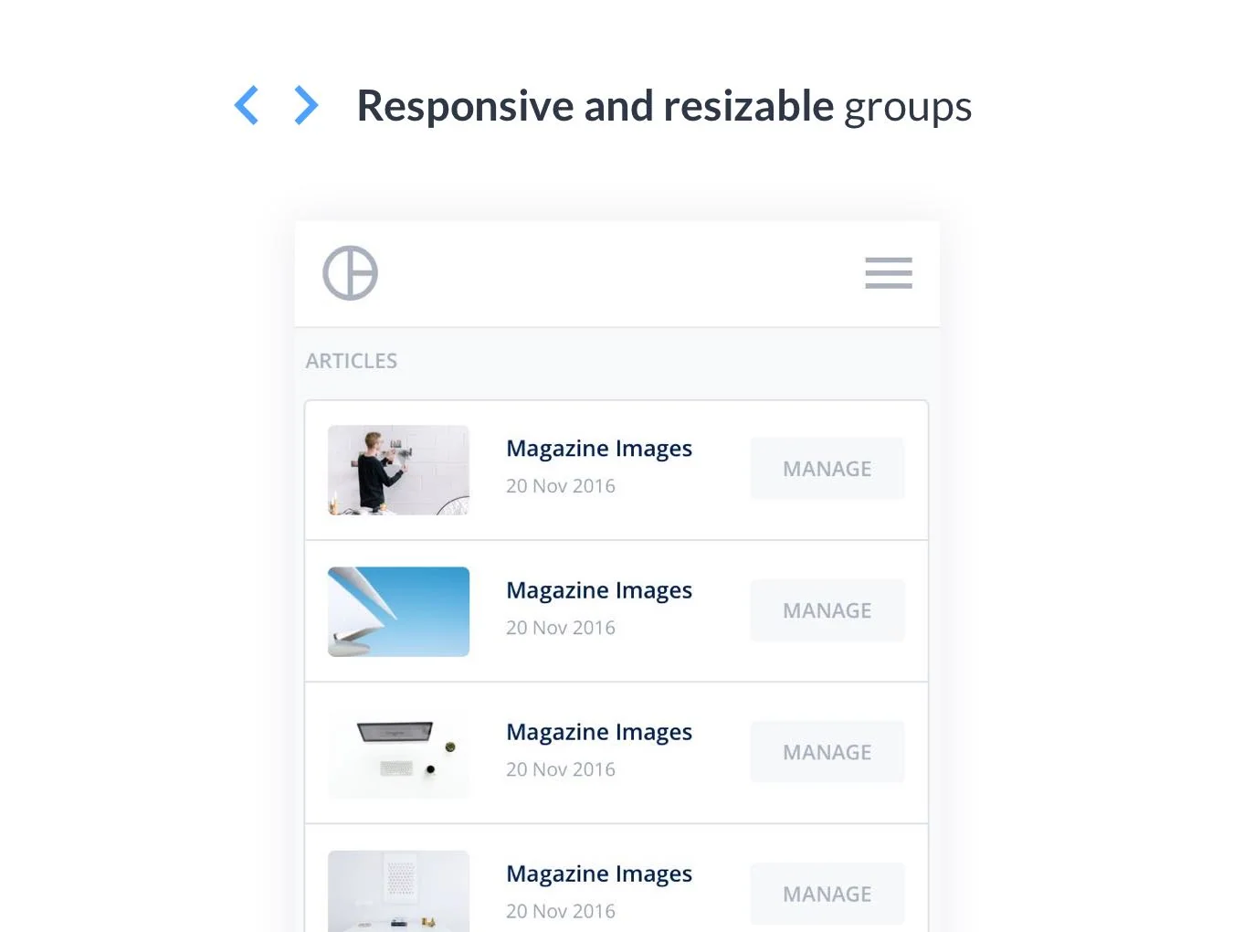Open thumbnail of person at white wall
The width and height of the screenshot is (1233, 932).
[x=398, y=470]
